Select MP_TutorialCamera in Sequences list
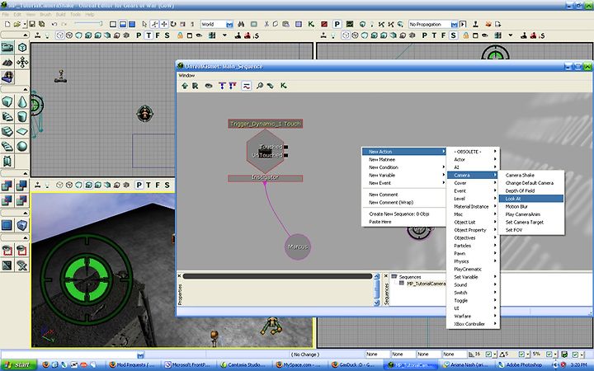Viewport: 594px width, 371px height. (x=426, y=284)
